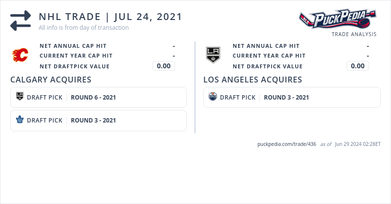Click the Maple Leafs icon in Calgary's picks

pos(20,120)
